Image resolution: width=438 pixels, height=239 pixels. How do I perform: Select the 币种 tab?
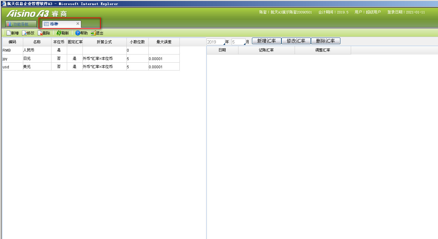tap(54, 24)
